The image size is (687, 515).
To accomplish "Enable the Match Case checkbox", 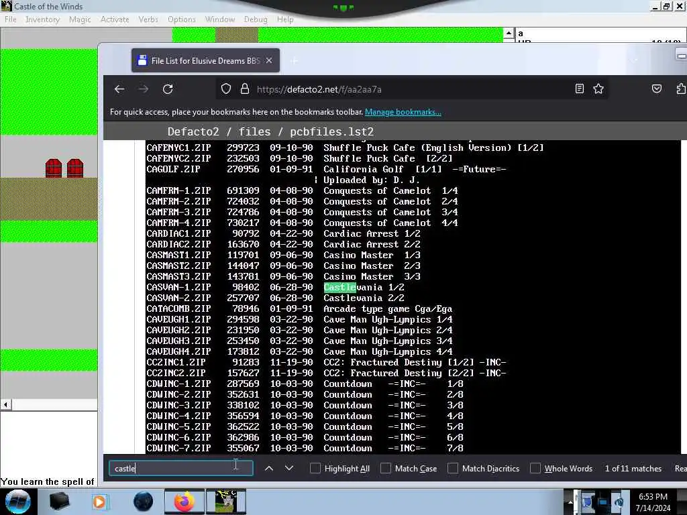I will pyautogui.click(x=386, y=468).
